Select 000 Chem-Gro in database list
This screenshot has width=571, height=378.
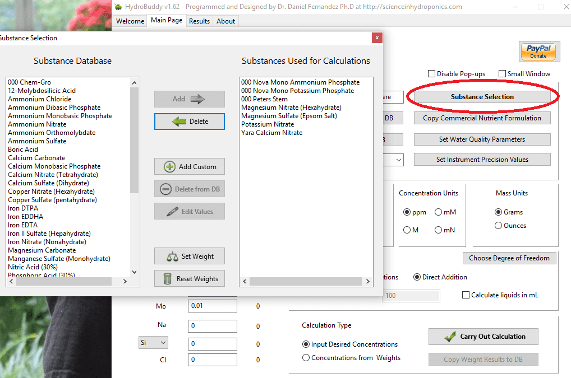tap(30, 82)
